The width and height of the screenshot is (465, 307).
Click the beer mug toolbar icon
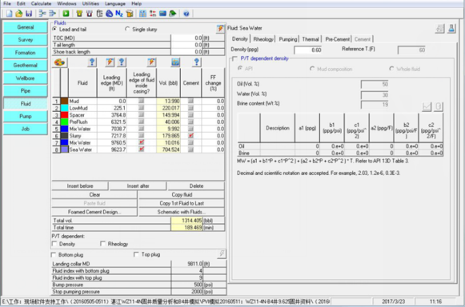(x=130, y=14)
